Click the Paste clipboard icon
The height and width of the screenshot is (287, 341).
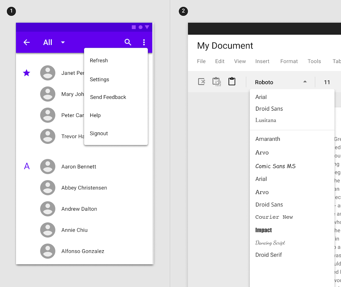(232, 81)
